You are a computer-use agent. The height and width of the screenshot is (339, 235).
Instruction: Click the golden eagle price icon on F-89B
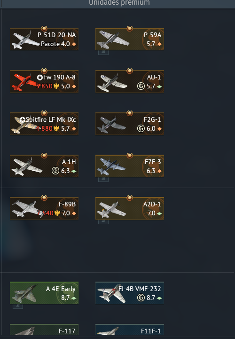click(x=57, y=213)
